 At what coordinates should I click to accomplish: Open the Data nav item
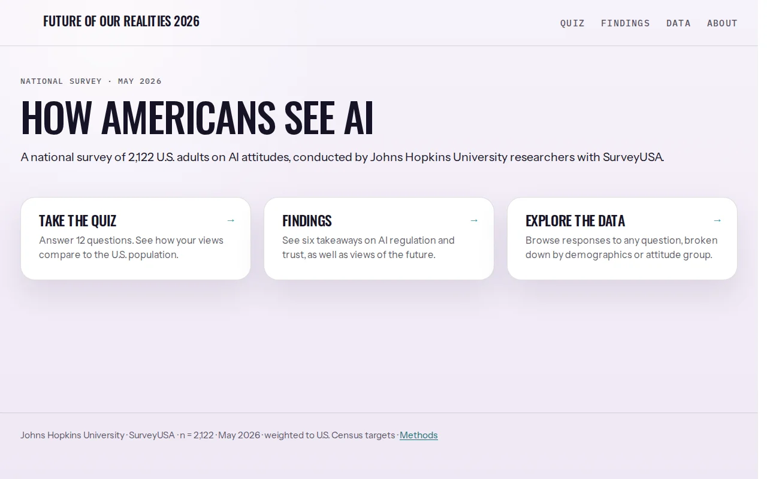tap(678, 23)
